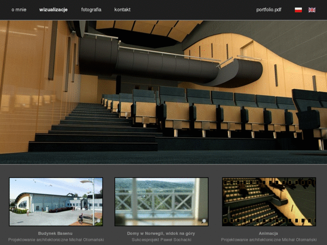Download the portfolio.pdf file
This screenshot has height=245, width=327.
[x=269, y=9]
